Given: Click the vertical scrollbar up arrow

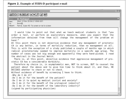Looking at the screenshot, I should coord(119,89).
